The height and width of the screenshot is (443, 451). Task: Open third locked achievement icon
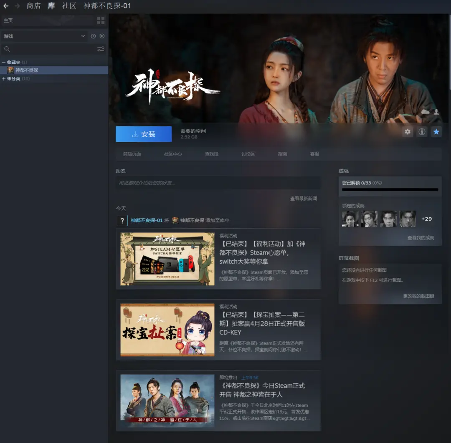point(389,219)
